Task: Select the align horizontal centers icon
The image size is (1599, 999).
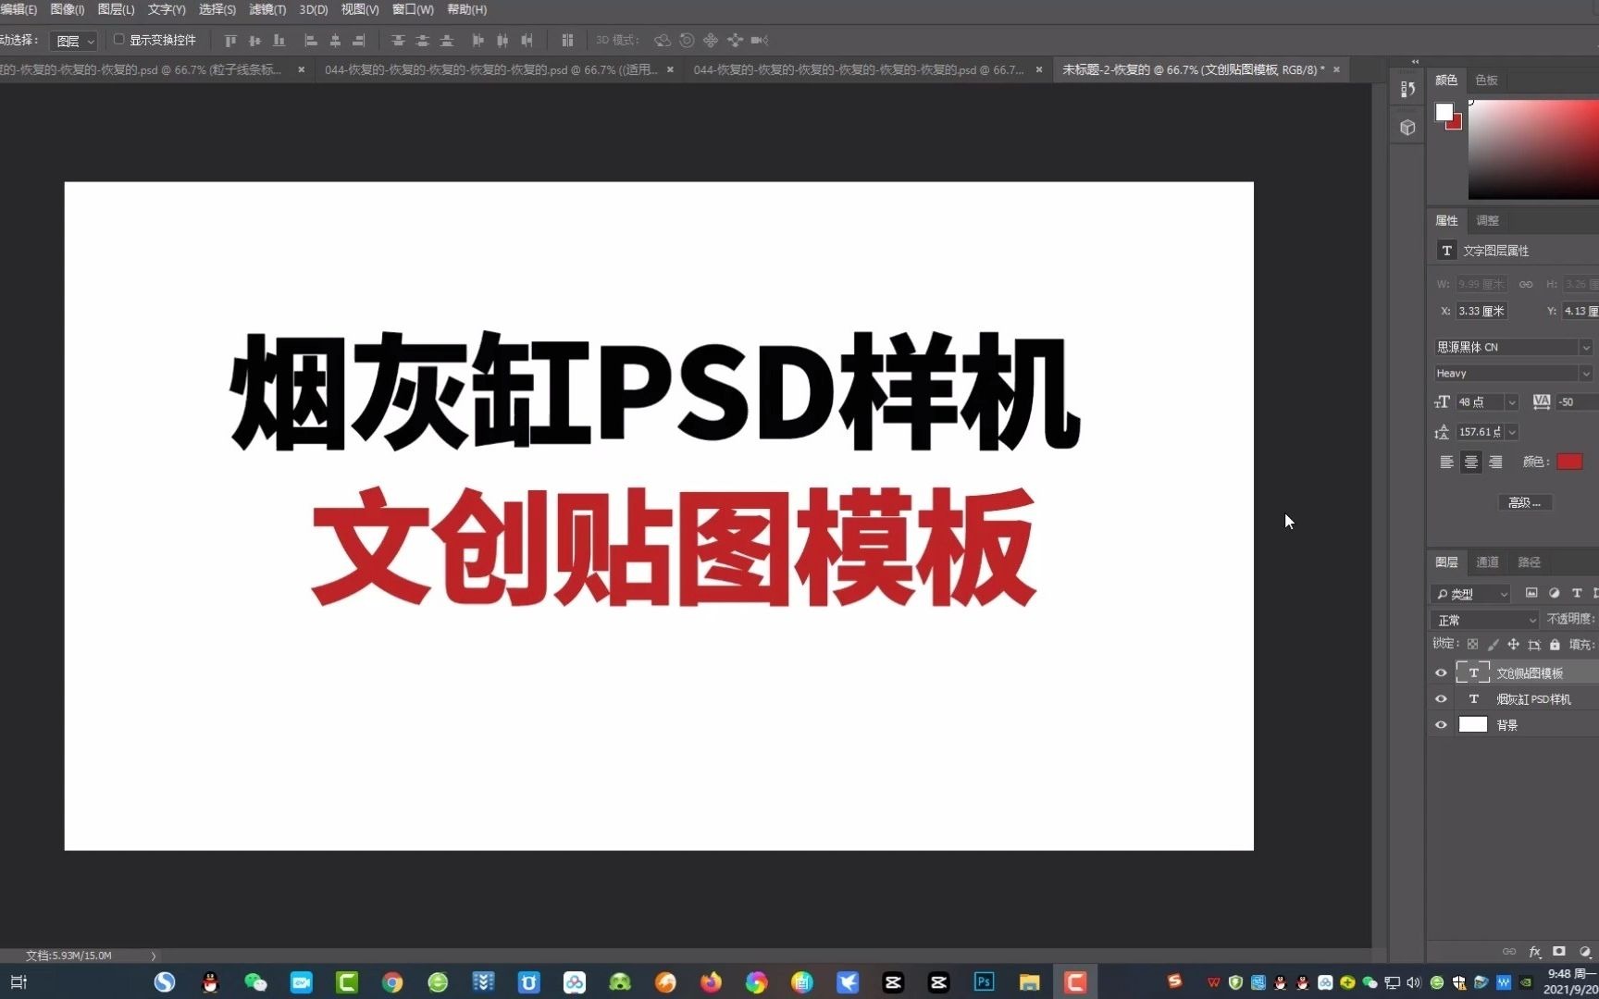Action: (x=335, y=40)
